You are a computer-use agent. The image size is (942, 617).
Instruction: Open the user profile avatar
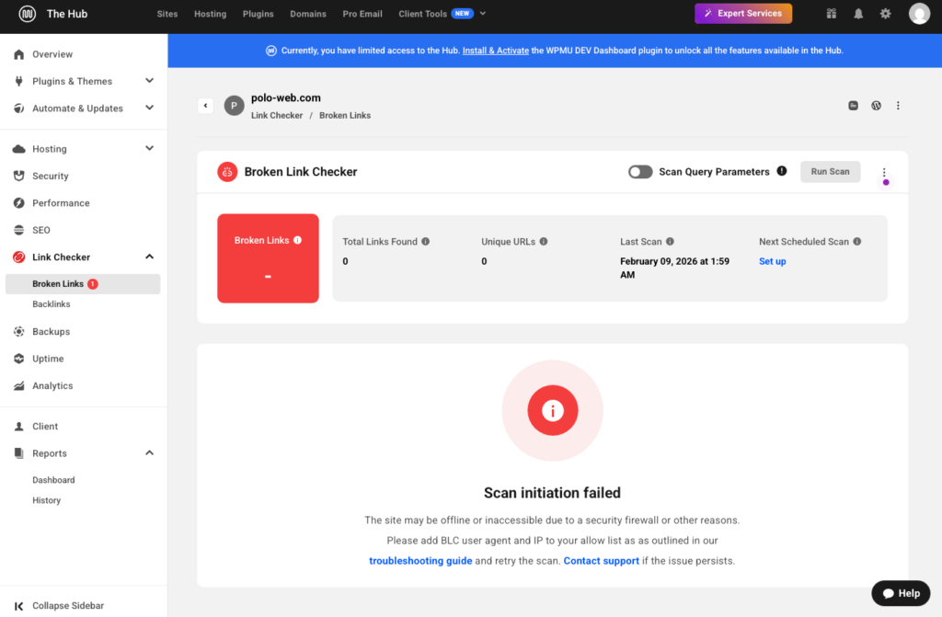[x=919, y=14]
